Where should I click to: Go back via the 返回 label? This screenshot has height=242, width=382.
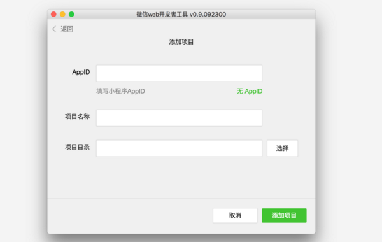[67, 29]
